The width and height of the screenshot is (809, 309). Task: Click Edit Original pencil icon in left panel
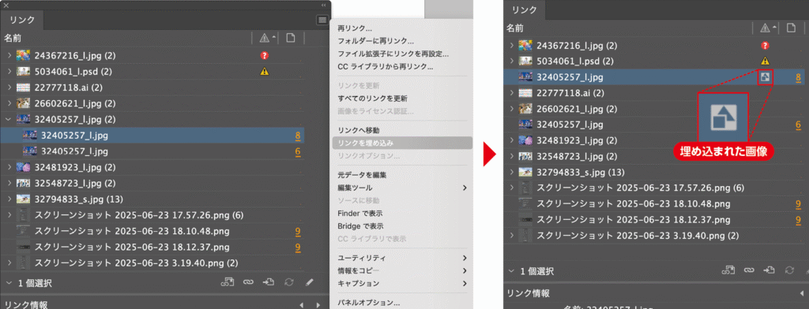coord(309,282)
